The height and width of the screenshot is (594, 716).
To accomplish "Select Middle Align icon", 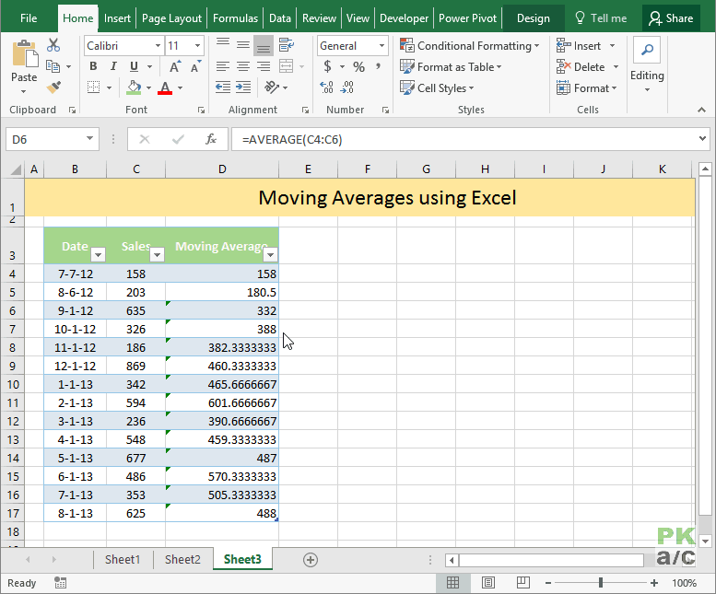I will [x=243, y=45].
